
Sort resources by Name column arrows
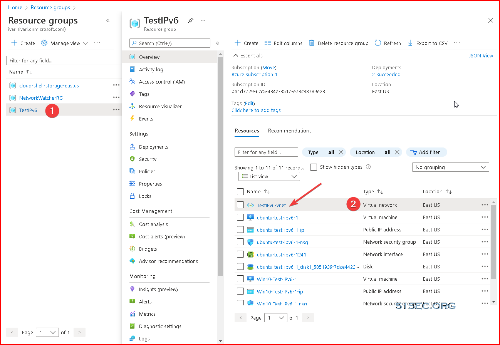tap(266, 192)
